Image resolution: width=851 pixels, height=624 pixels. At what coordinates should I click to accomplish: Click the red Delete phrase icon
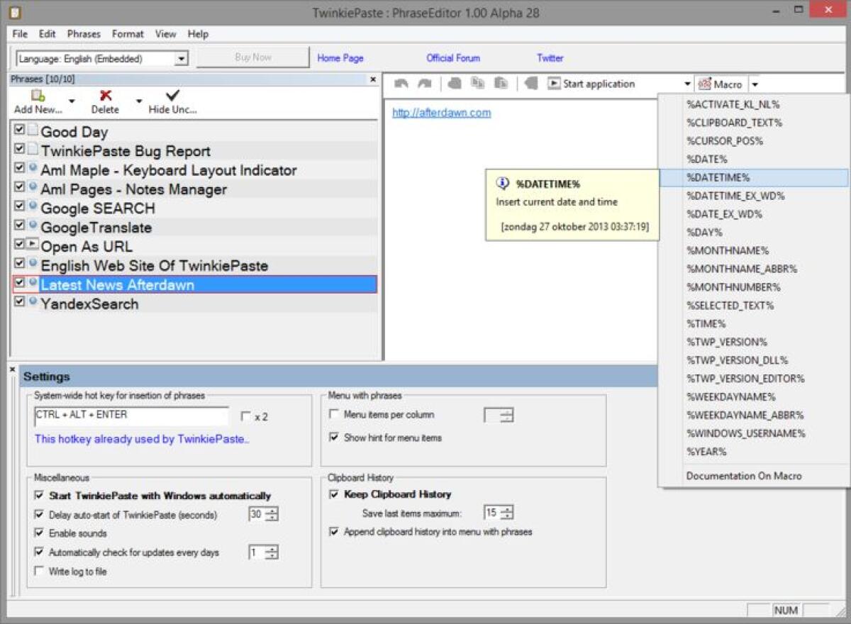[x=106, y=96]
